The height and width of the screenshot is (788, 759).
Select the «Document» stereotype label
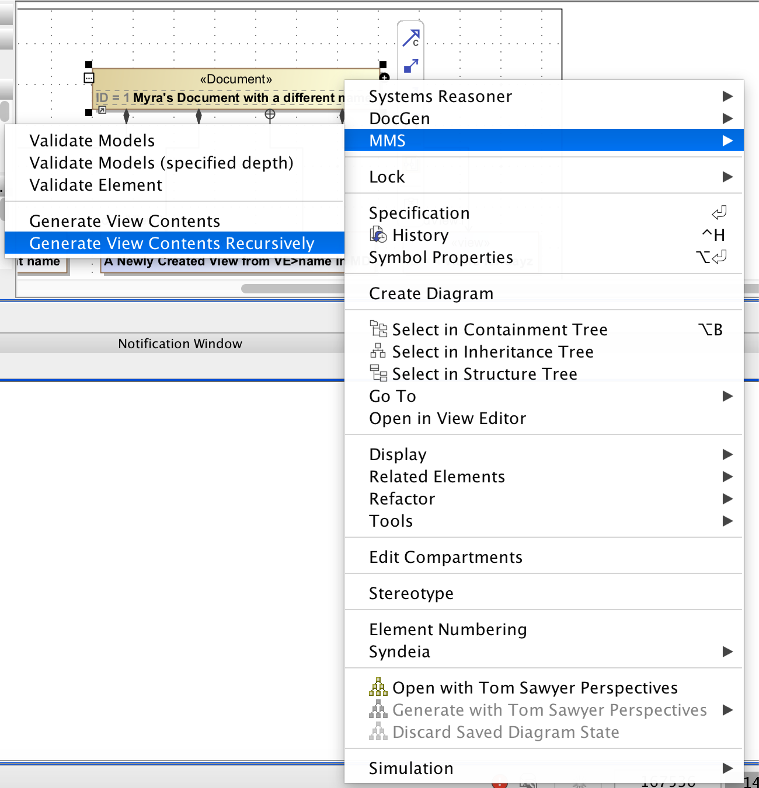236,79
